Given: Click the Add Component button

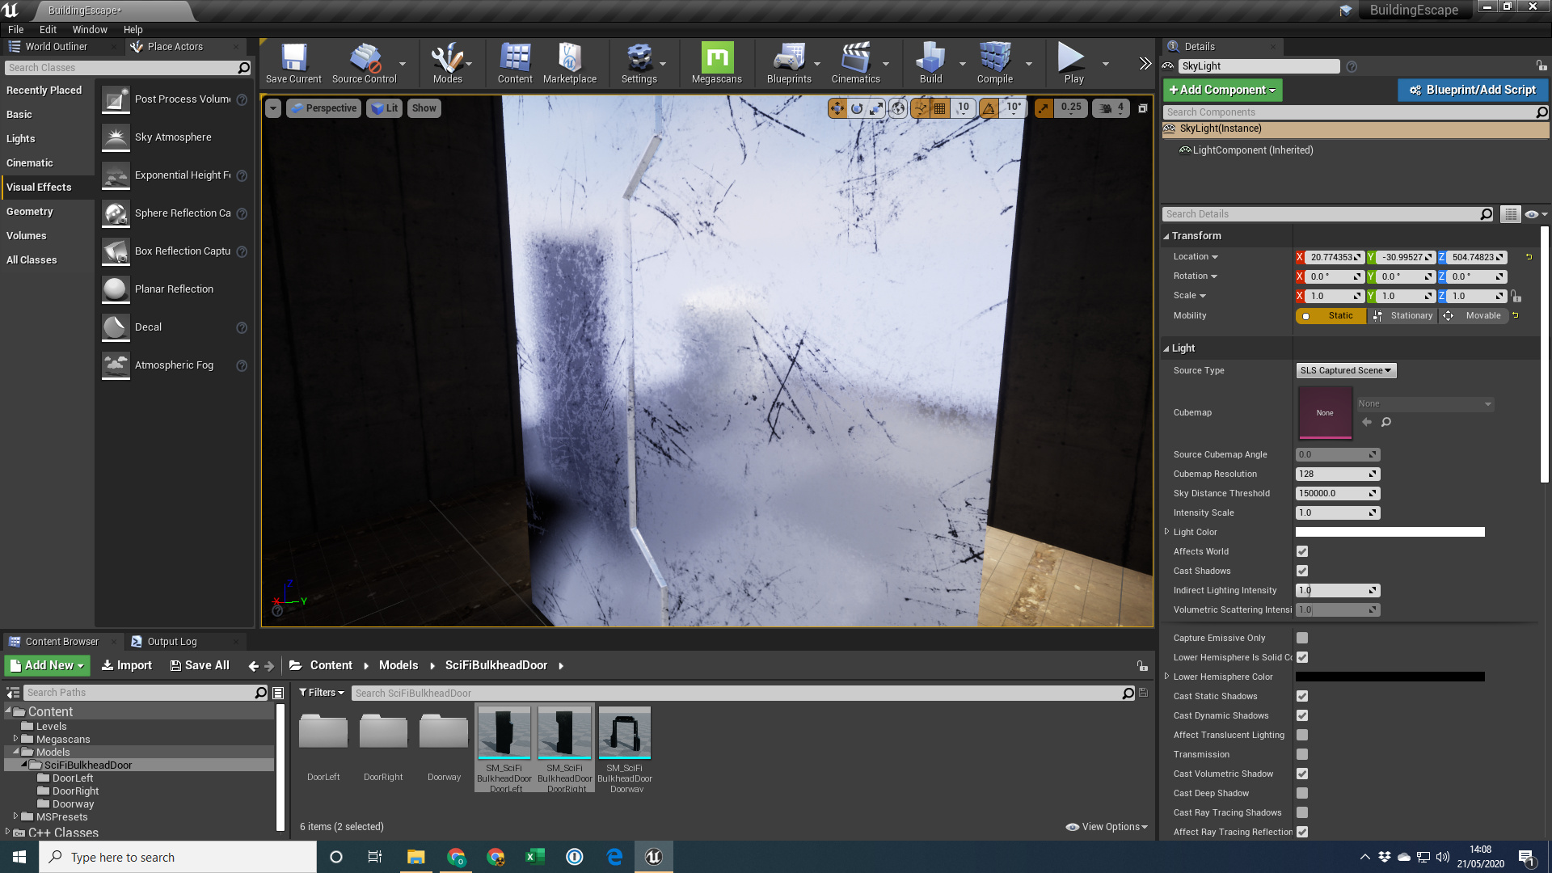Looking at the screenshot, I should tap(1221, 90).
